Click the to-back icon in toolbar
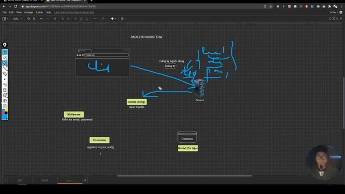Viewport: 345px width, 194px height. (68, 19)
